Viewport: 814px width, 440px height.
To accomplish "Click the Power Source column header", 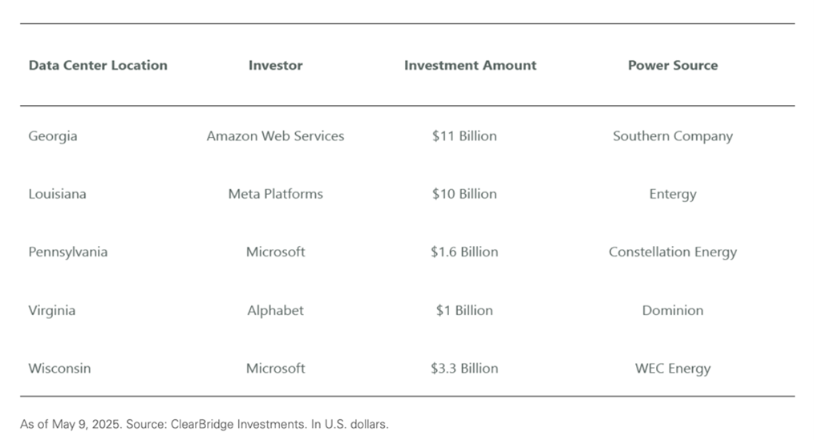I will tap(672, 66).
